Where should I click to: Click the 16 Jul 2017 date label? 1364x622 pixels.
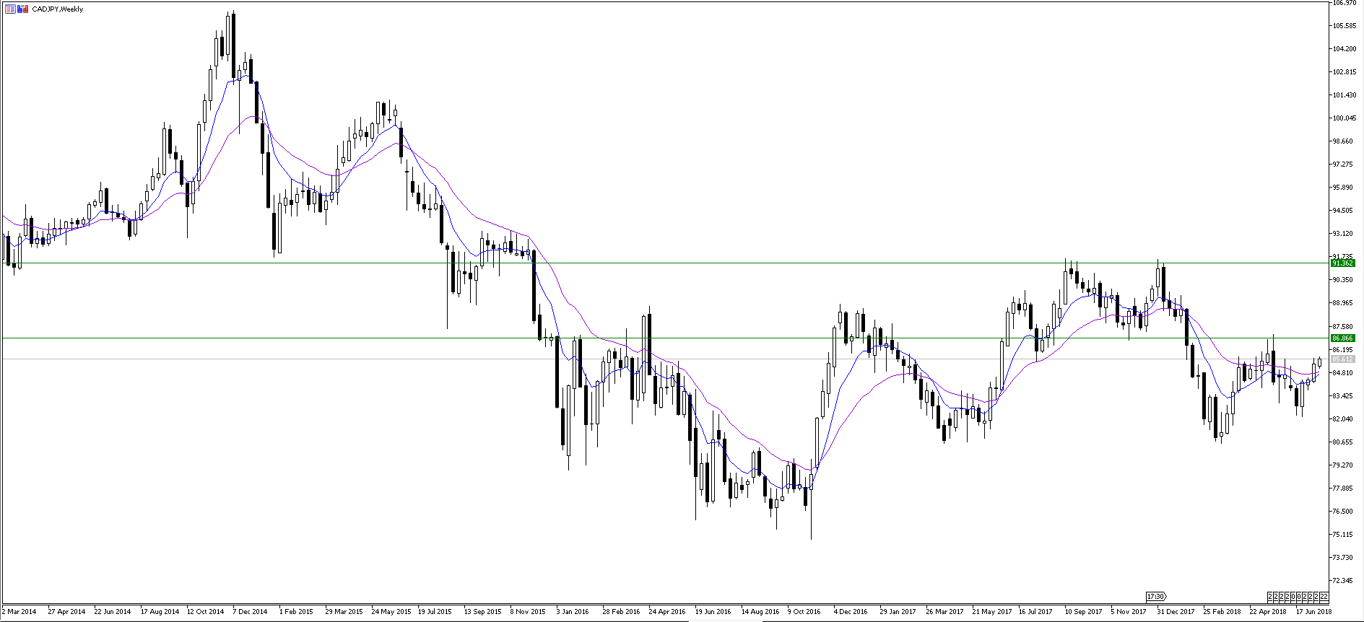point(1036,612)
